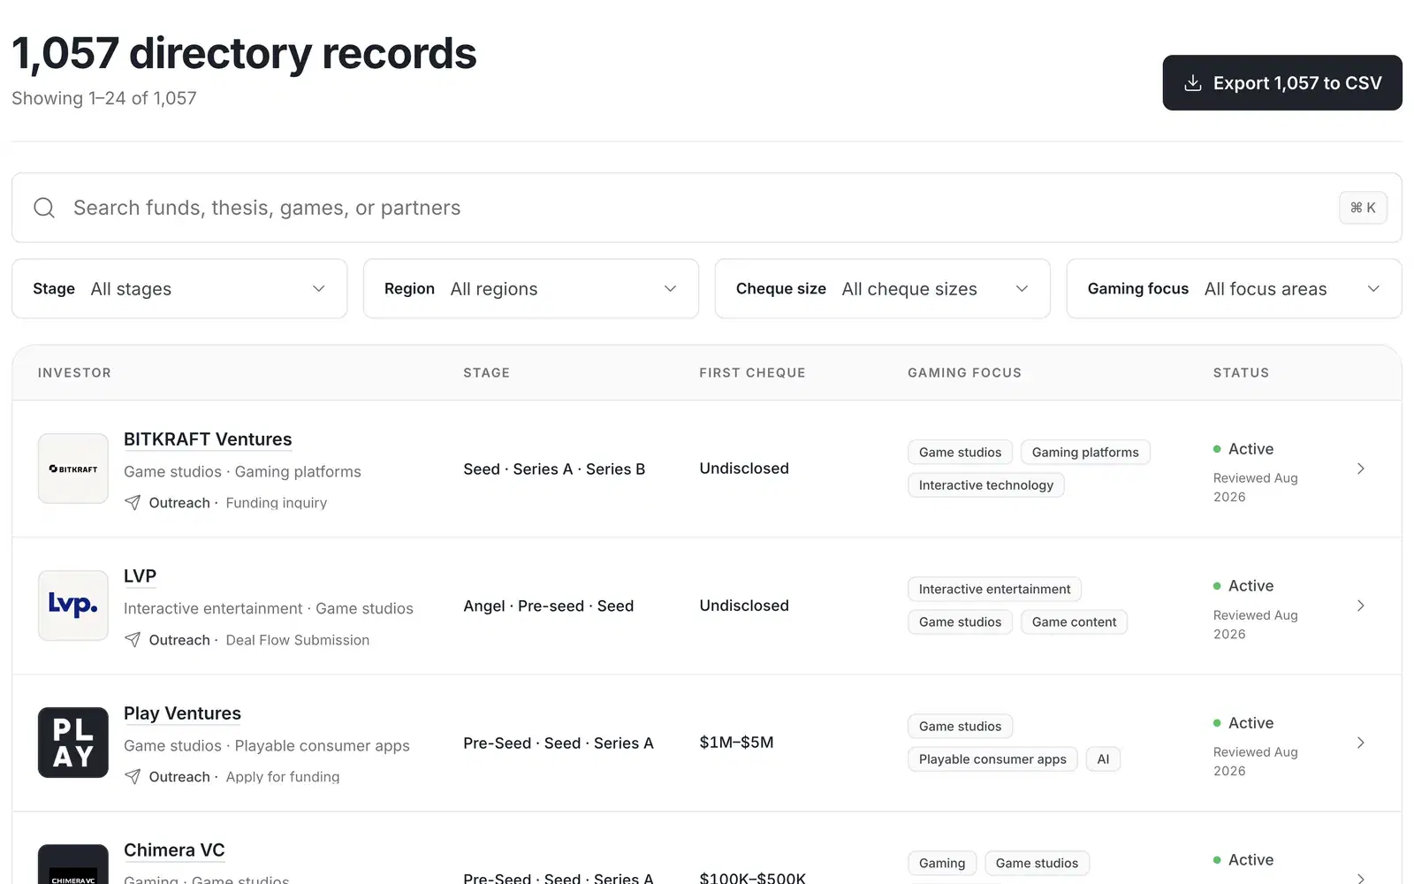Click green Active status dot for BITKRAFT

tap(1217, 449)
